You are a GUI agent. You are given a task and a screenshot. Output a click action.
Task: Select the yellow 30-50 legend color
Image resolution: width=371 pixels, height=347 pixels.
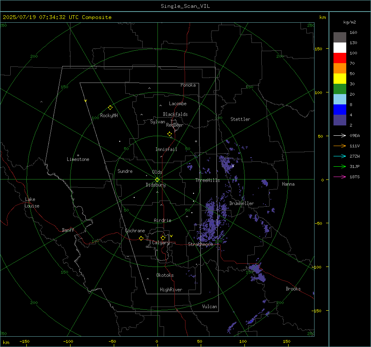coord(340,79)
